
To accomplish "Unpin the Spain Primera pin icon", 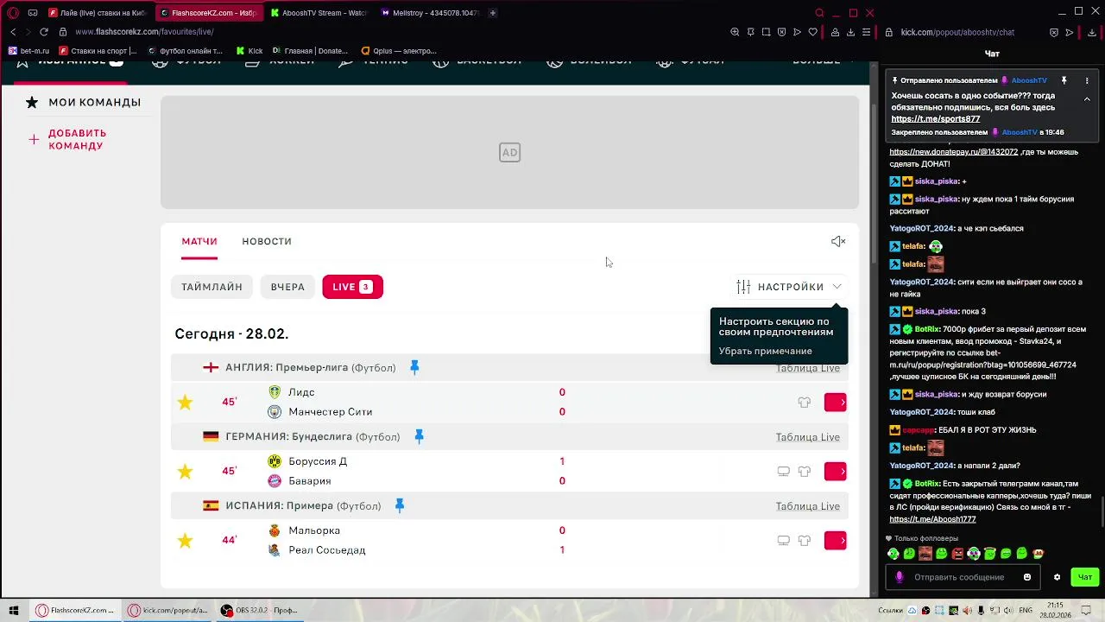I will tap(400, 505).
